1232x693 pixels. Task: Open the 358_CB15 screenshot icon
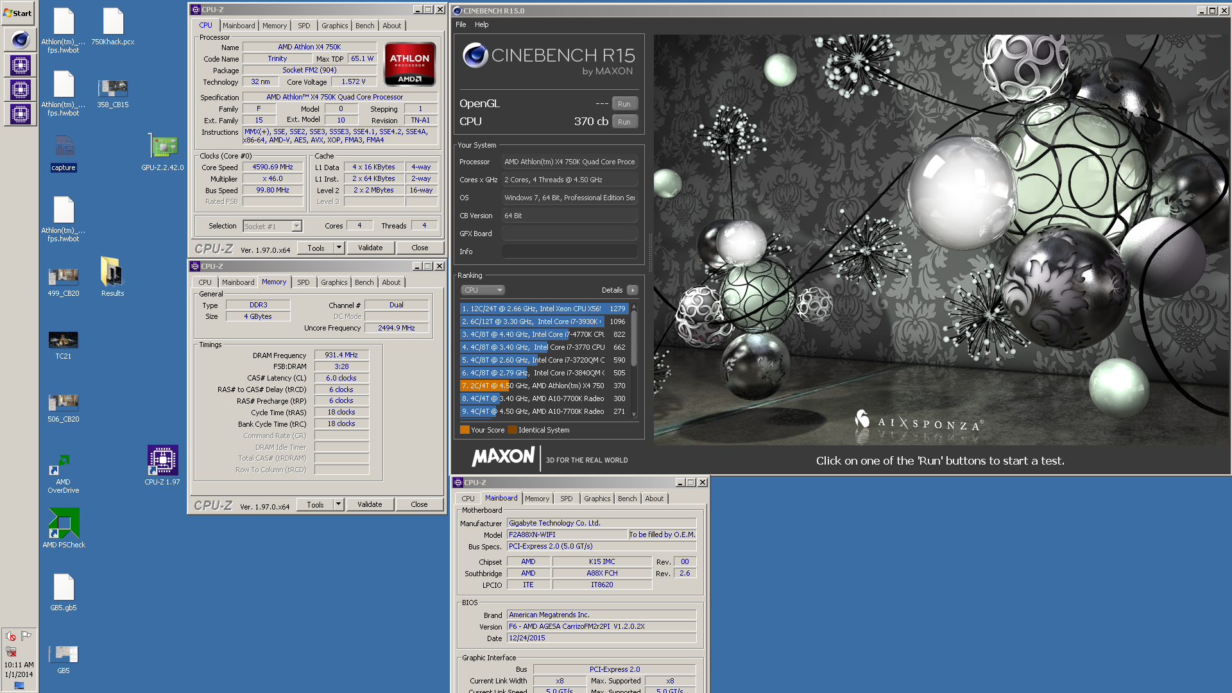coord(113,93)
